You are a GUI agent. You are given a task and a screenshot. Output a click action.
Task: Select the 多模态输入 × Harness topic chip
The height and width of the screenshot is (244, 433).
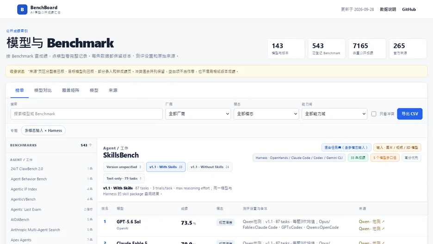pos(43,131)
